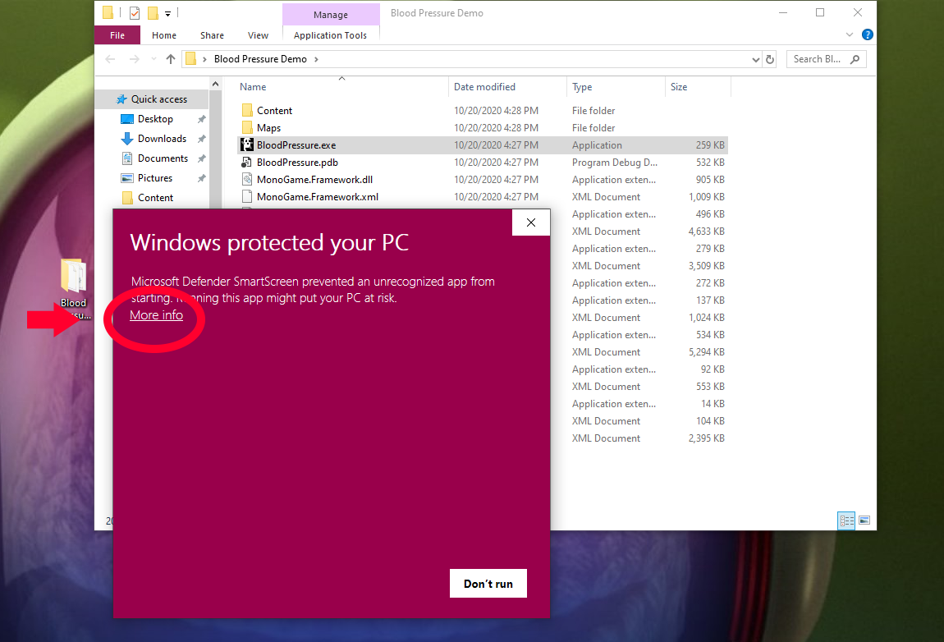
Task: Switch to the Share ribbon tab
Action: point(212,35)
